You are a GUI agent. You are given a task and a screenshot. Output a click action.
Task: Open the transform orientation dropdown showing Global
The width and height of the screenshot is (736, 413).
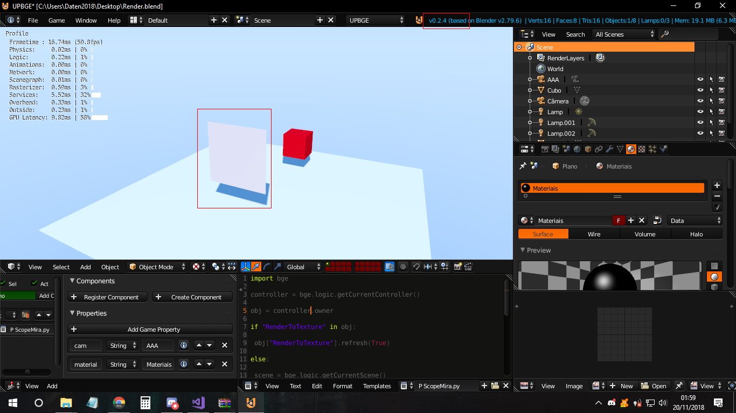point(302,267)
